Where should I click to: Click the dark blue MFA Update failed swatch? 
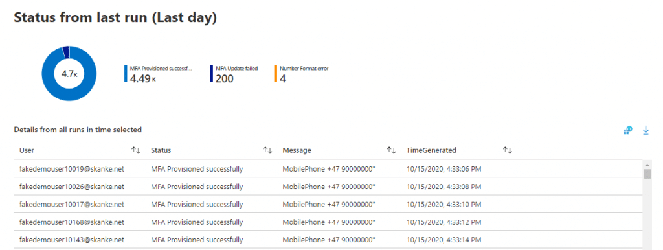coord(212,74)
